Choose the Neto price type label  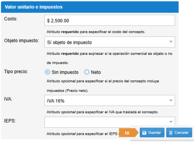click(96, 72)
